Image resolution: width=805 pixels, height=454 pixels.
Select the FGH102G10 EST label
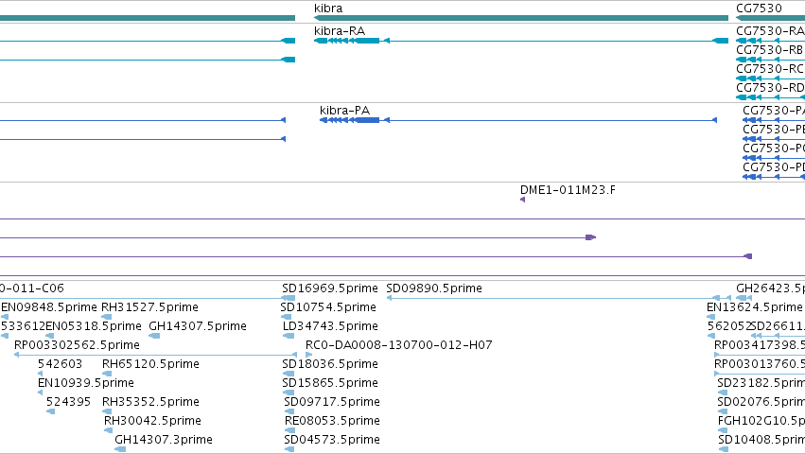point(761,421)
